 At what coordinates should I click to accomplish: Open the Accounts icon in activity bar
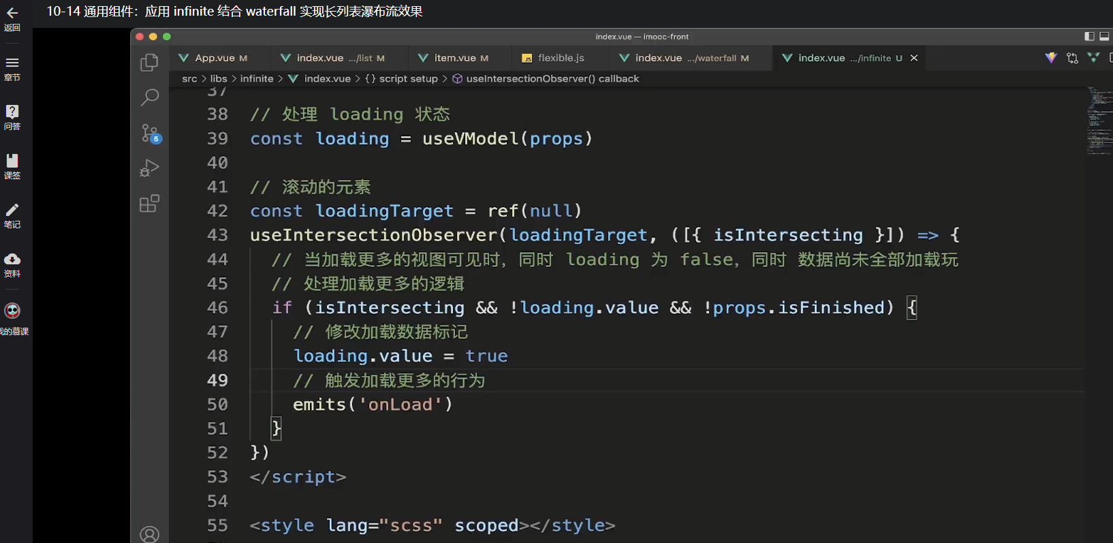149,534
